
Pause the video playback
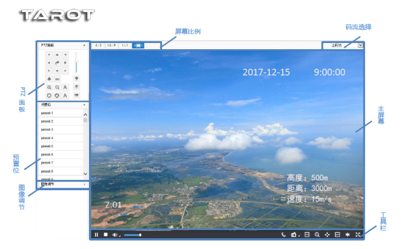(x=96, y=235)
